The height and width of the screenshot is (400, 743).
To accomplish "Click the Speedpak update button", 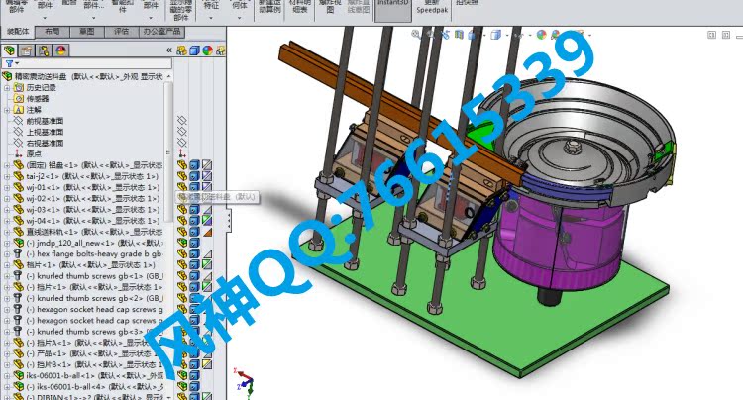I will (432, 7).
